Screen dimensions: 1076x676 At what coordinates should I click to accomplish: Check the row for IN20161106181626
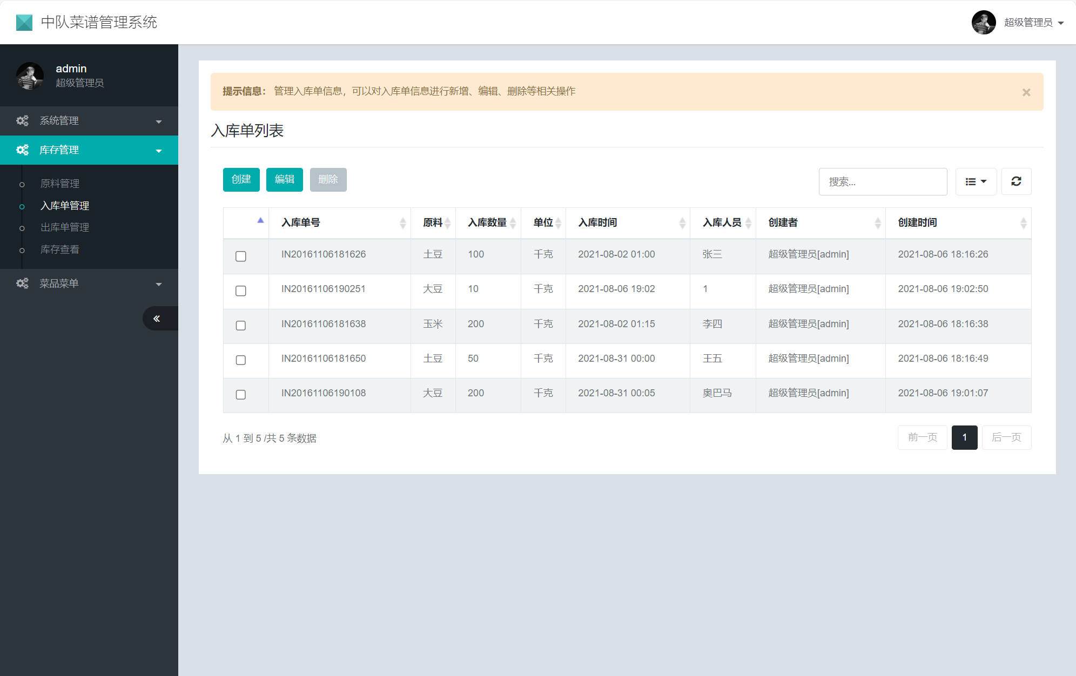(240, 256)
